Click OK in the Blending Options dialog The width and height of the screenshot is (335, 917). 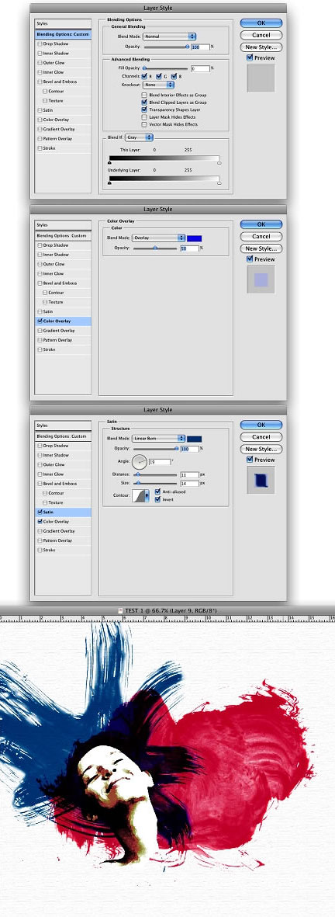(x=261, y=23)
